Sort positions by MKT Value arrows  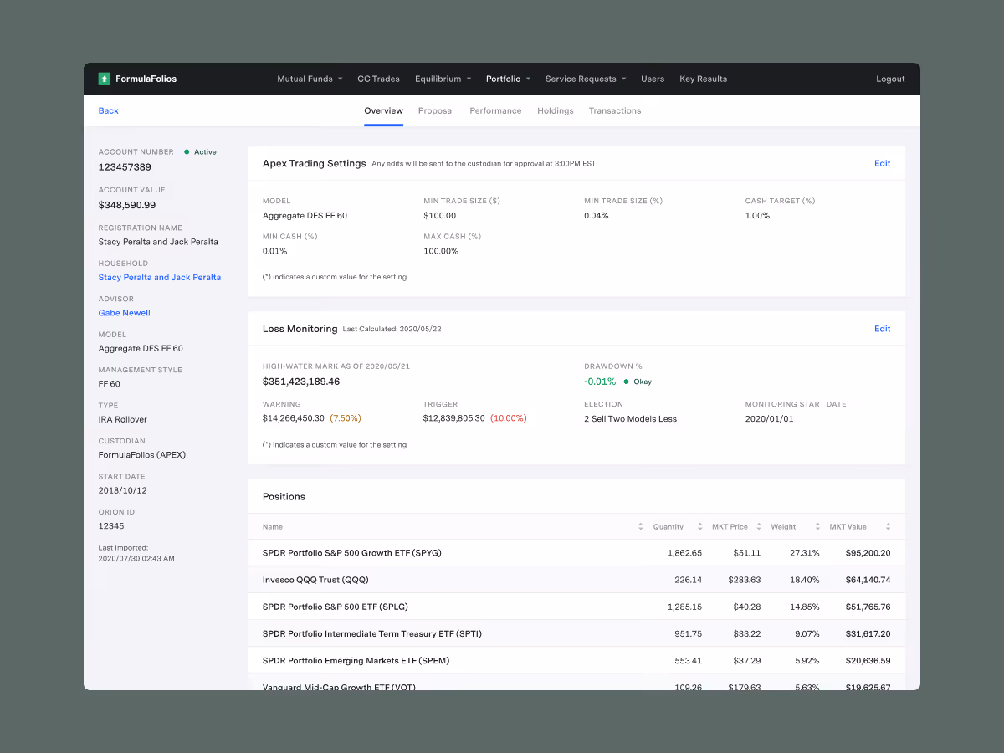coord(888,527)
